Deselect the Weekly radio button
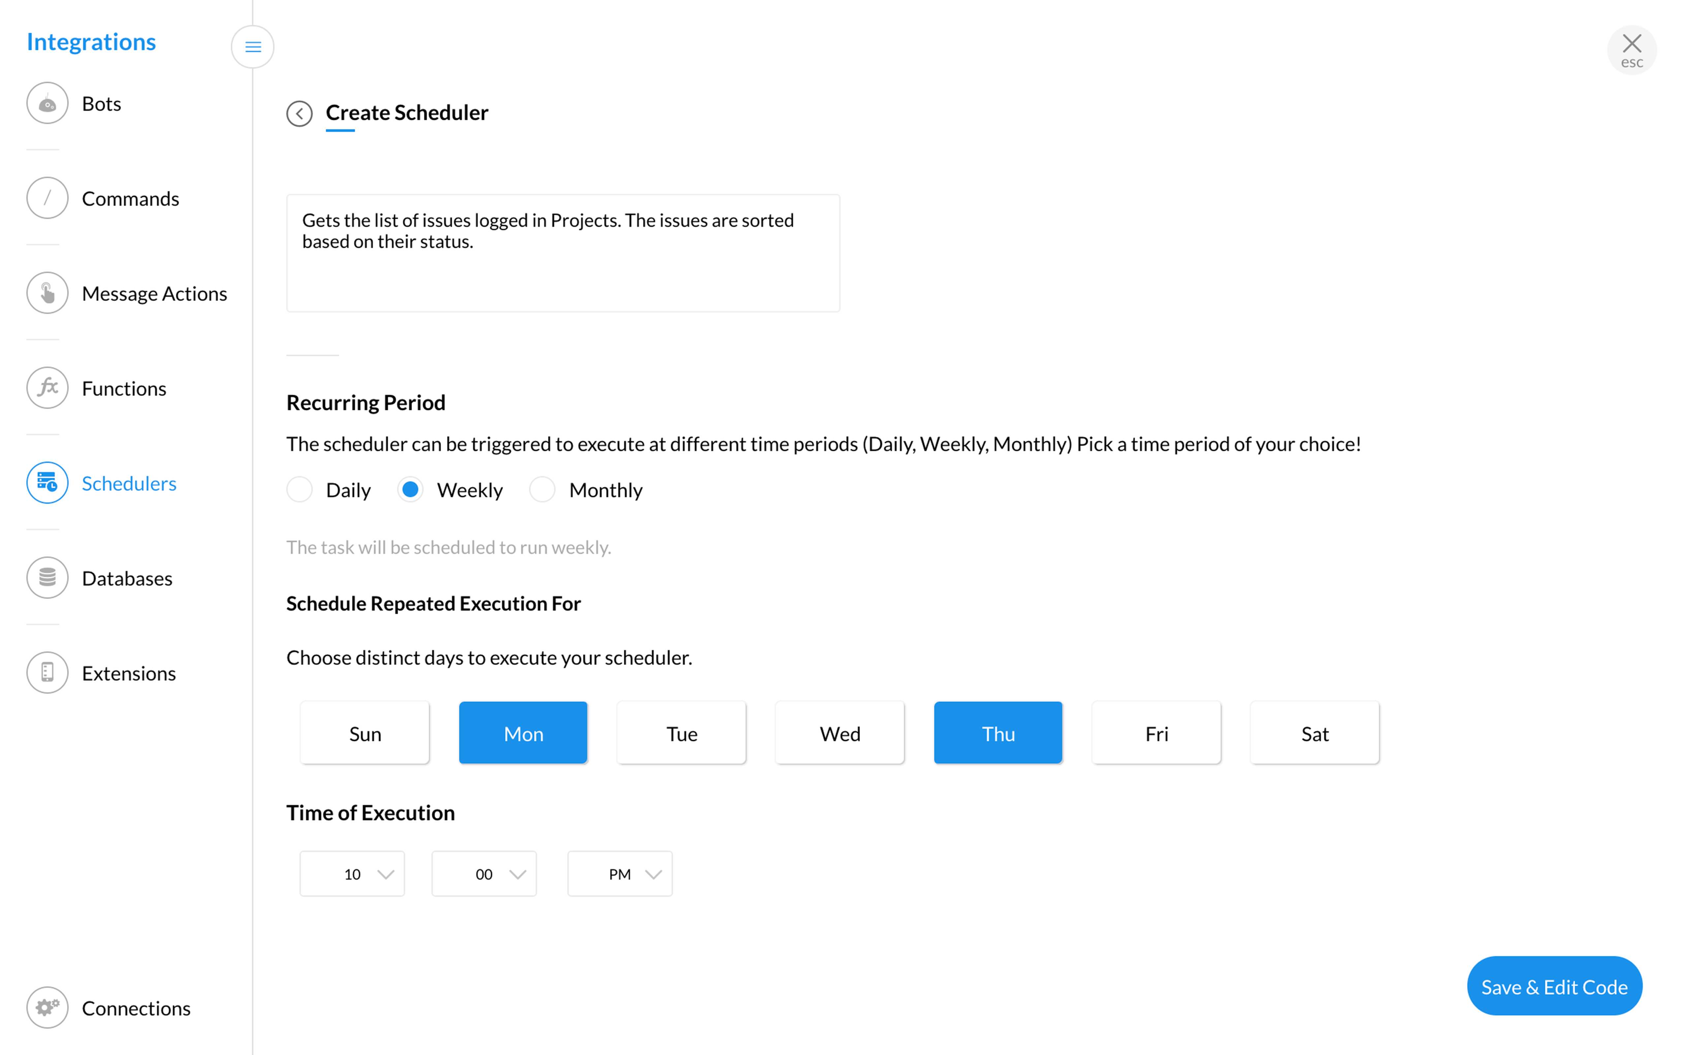The image size is (1689, 1055). [410, 489]
